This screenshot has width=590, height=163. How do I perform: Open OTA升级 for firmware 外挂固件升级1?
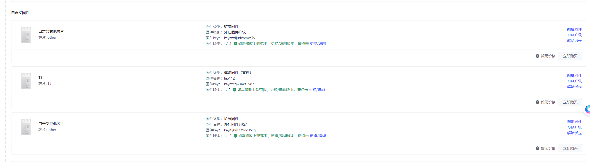click(x=575, y=127)
